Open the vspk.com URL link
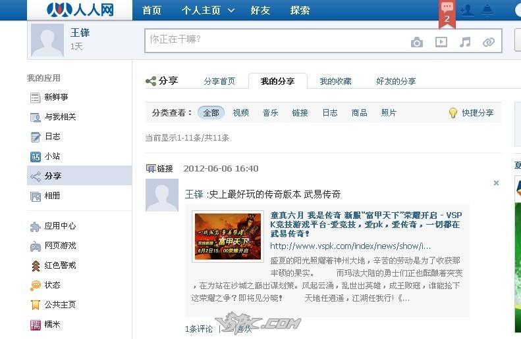 (350, 246)
